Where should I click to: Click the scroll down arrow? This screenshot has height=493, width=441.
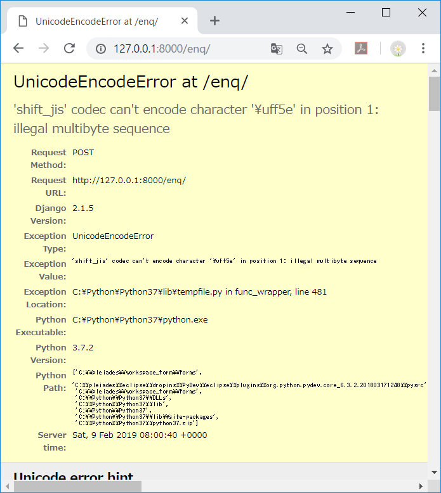pos(435,472)
